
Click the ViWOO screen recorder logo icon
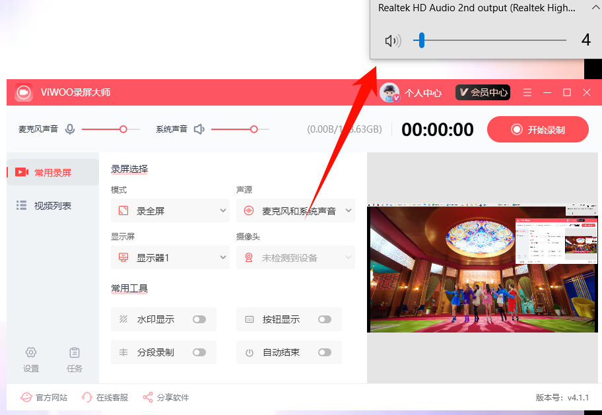(x=24, y=92)
